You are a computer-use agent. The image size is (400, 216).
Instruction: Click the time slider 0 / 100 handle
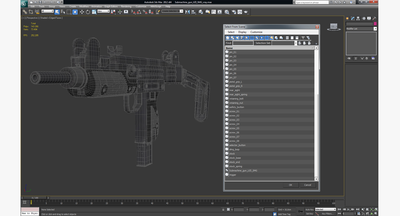coord(35,198)
